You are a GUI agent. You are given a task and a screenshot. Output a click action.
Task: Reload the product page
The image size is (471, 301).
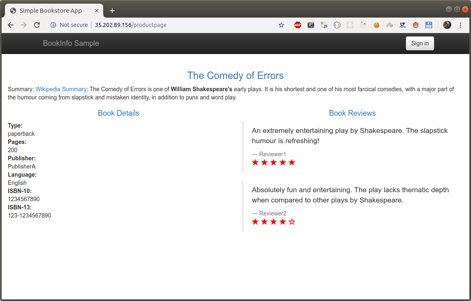(x=37, y=25)
